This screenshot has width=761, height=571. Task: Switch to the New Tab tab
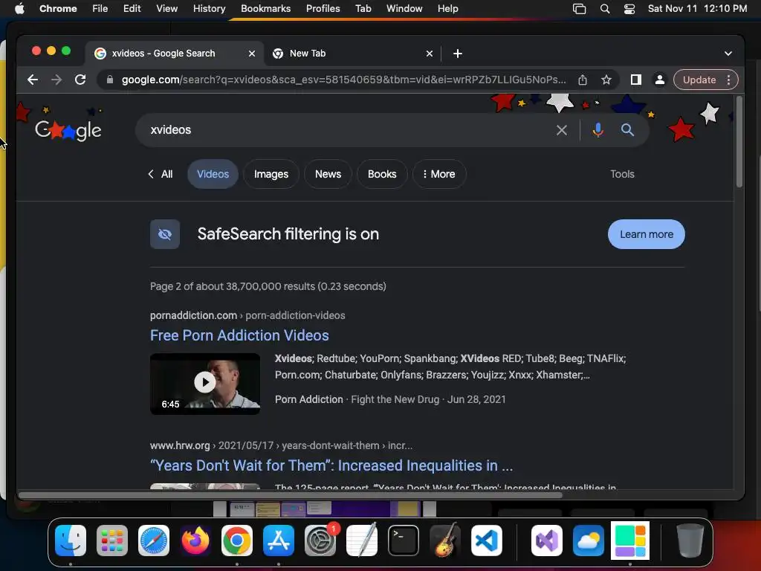pyautogui.click(x=352, y=54)
